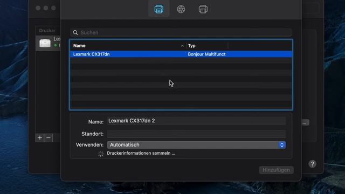Image resolution: width=345 pixels, height=194 pixels.
Task: Select the Default printer tab icon
Action: click(159, 9)
